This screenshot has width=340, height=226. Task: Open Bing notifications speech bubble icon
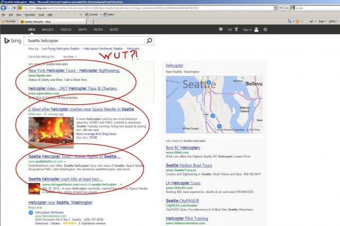[x=221, y=29]
